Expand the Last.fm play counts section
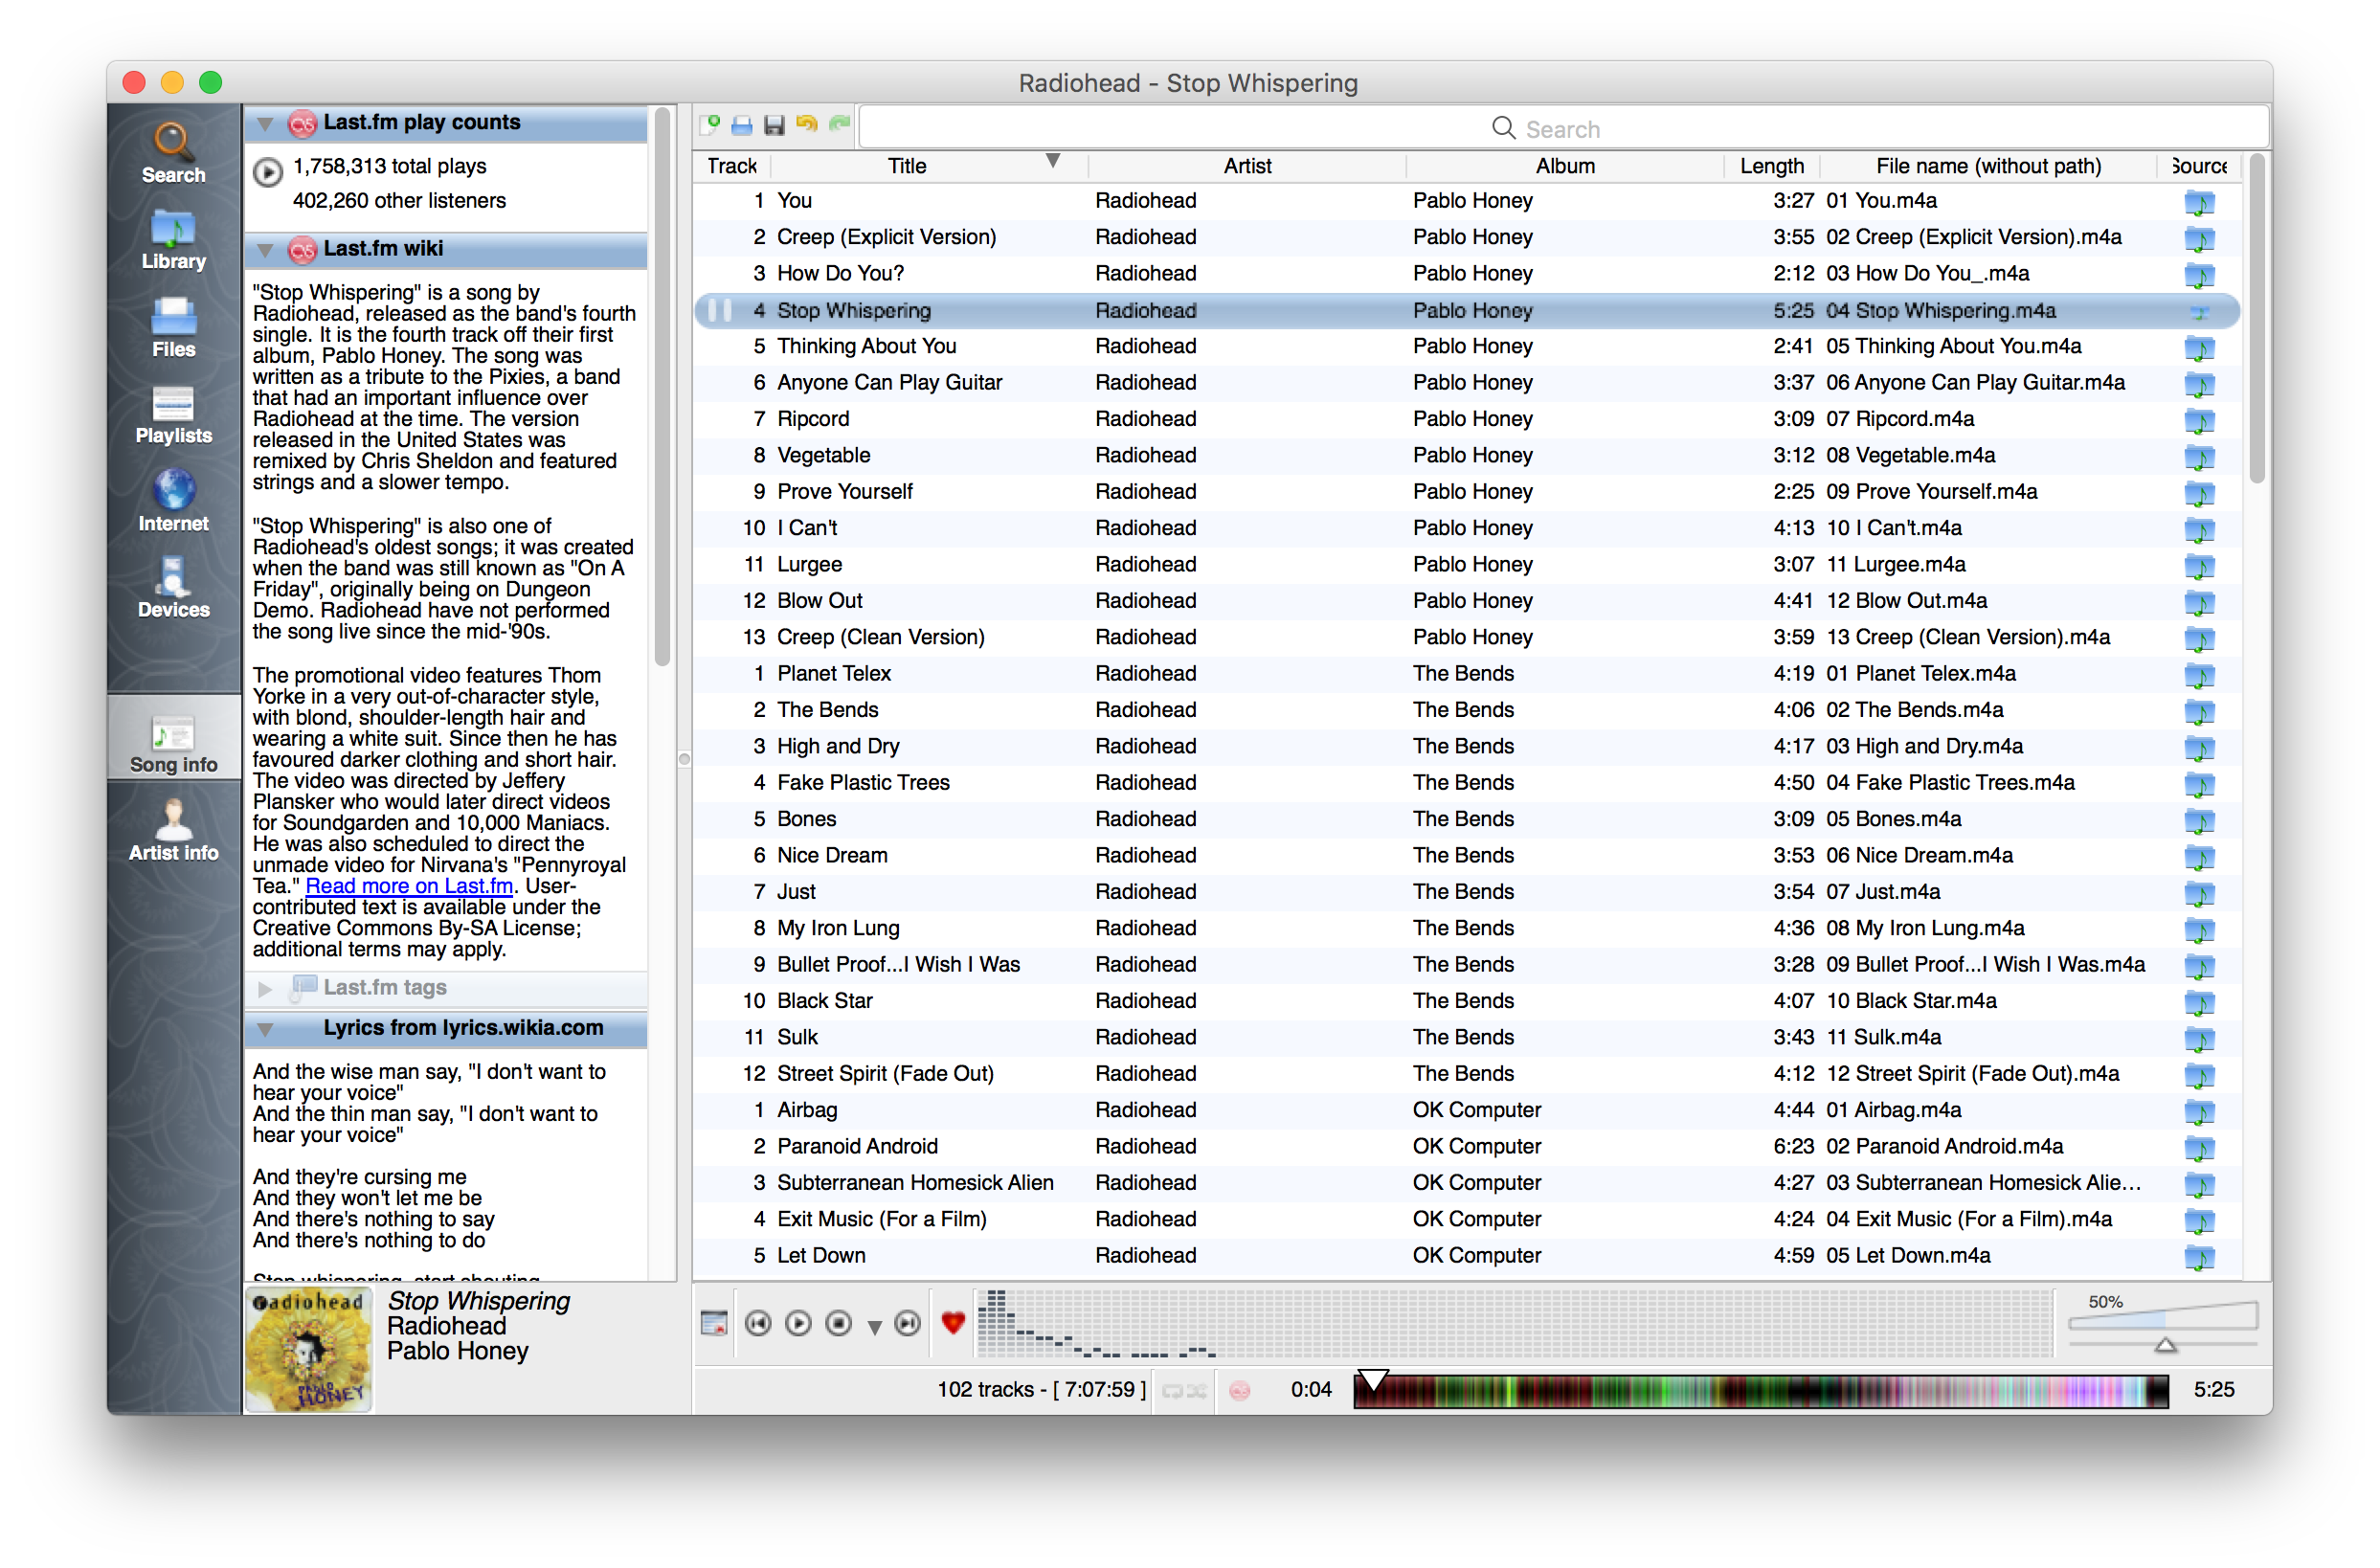The width and height of the screenshot is (2380, 1568). [266, 123]
